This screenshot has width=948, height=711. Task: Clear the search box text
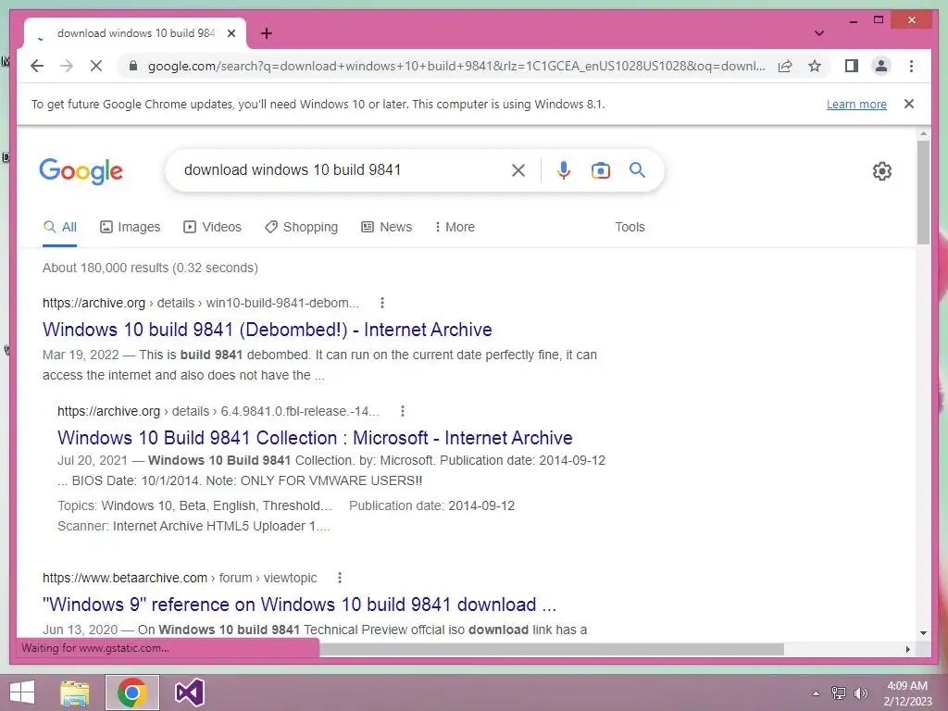[x=518, y=170]
